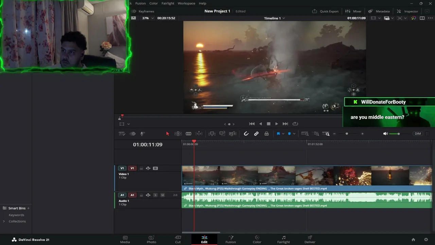Open the flag color dropdown arrow
Screen dimensions: 435x245
(x=283, y=134)
